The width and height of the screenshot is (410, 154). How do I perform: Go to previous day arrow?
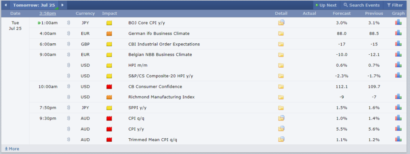(x=5, y=5)
